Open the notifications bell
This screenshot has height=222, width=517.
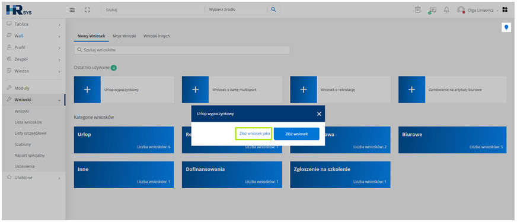tap(446, 10)
